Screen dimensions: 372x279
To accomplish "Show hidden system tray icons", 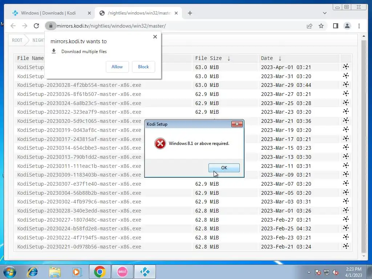I will pos(309,272).
